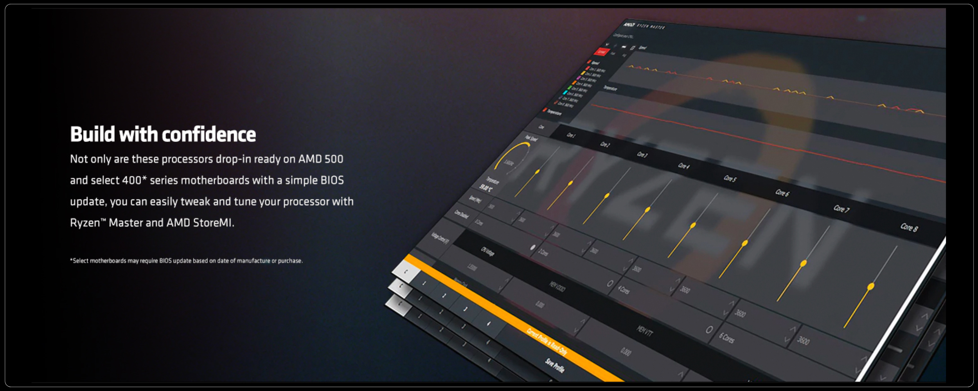Adjust the Core 3 speed slider handle
The height and width of the screenshot is (391, 978).
click(607, 195)
